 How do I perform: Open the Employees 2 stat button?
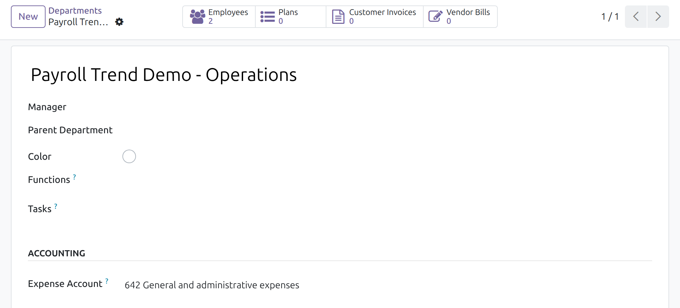pyautogui.click(x=219, y=17)
